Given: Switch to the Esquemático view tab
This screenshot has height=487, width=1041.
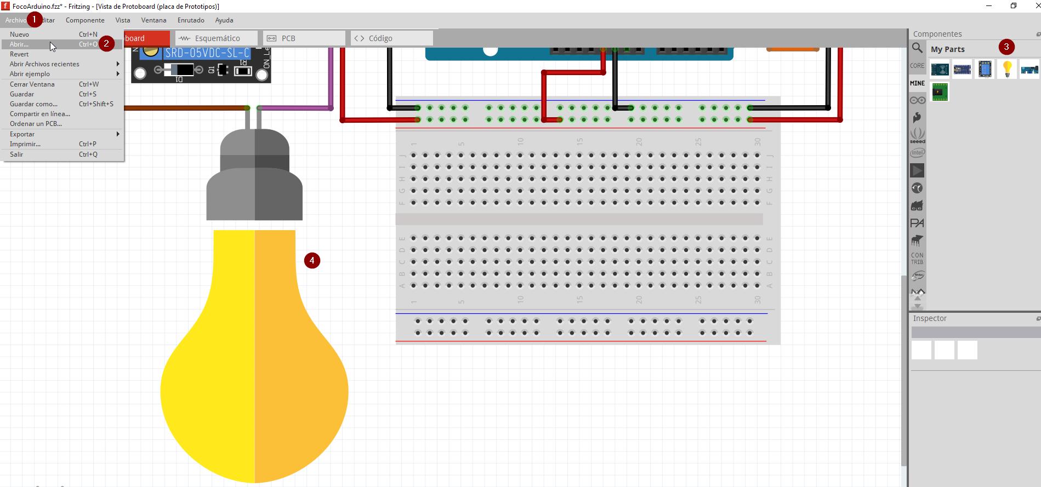Looking at the screenshot, I should click(x=217, y=38).
